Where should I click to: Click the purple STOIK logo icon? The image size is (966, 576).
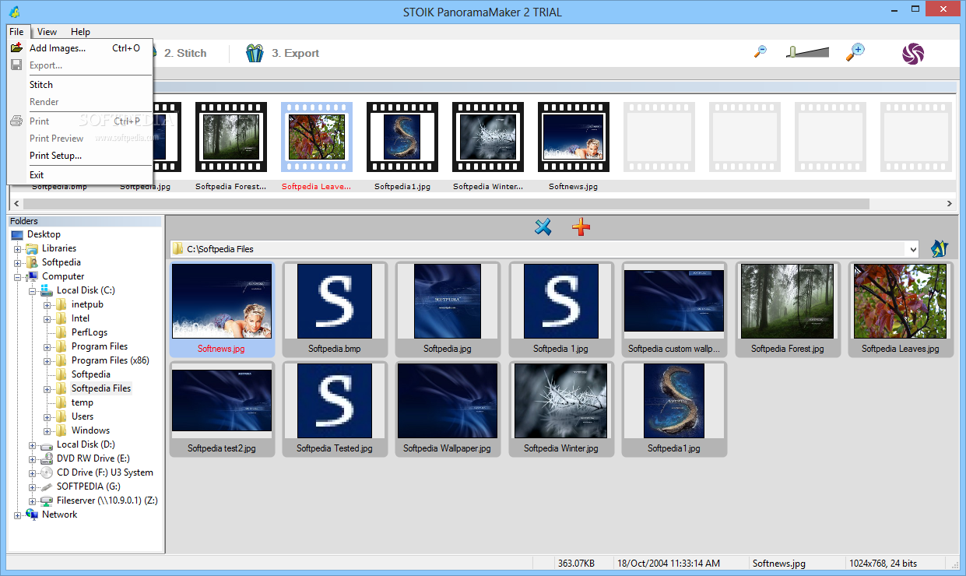coord(913,53)
